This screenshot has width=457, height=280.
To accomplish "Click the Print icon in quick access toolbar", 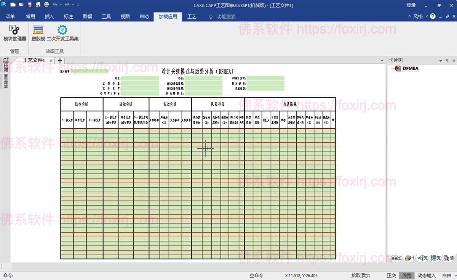I will click(46, 5).
